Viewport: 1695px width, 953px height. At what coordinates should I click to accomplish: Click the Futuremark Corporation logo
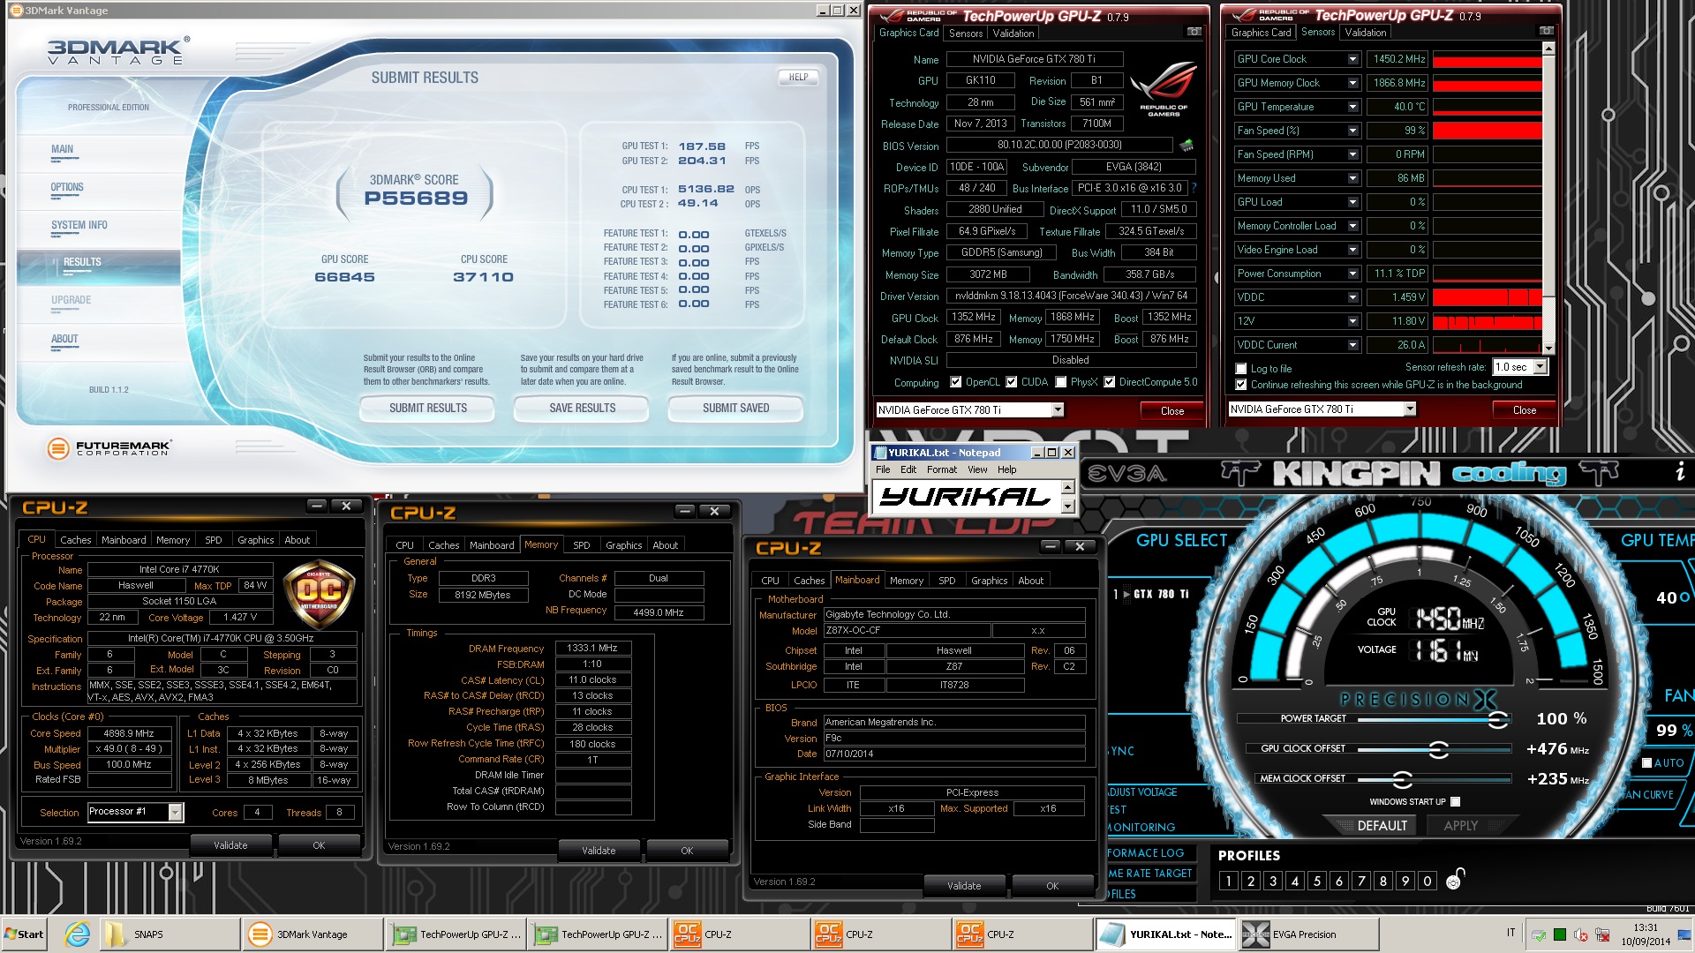[x=109, y=448]
